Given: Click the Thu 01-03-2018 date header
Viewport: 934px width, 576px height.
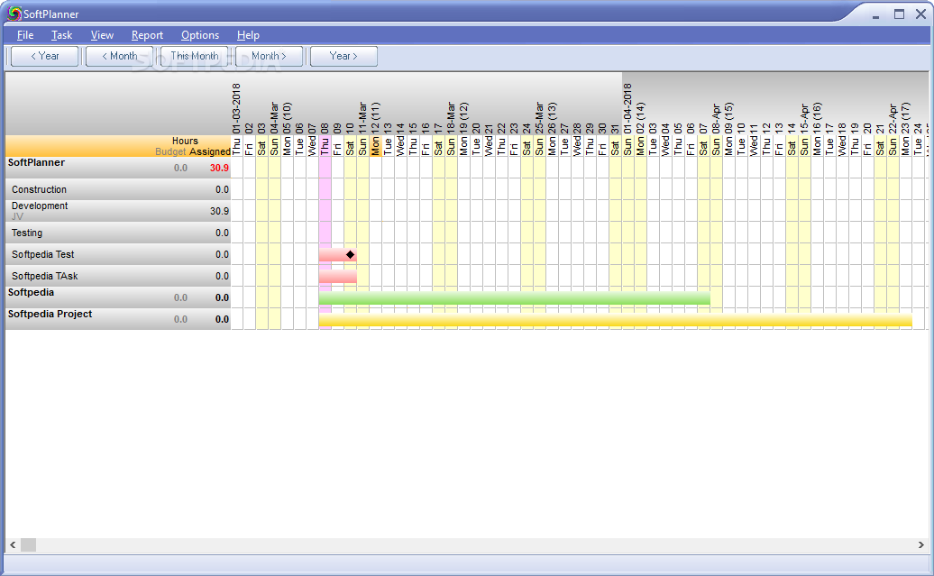Looking at the screenshot, I should [236, 119].
